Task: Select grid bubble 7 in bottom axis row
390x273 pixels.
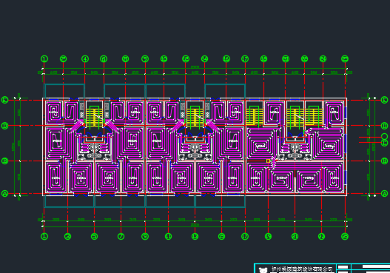Action: click(x=121, y=236)
